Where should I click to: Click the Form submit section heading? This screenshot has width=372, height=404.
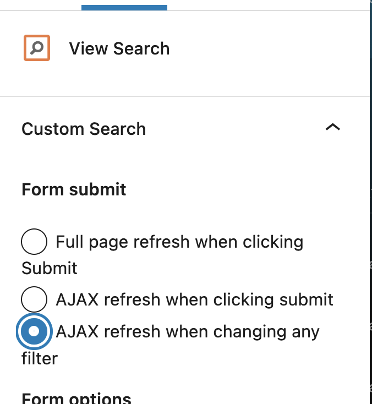coord(74,190)
